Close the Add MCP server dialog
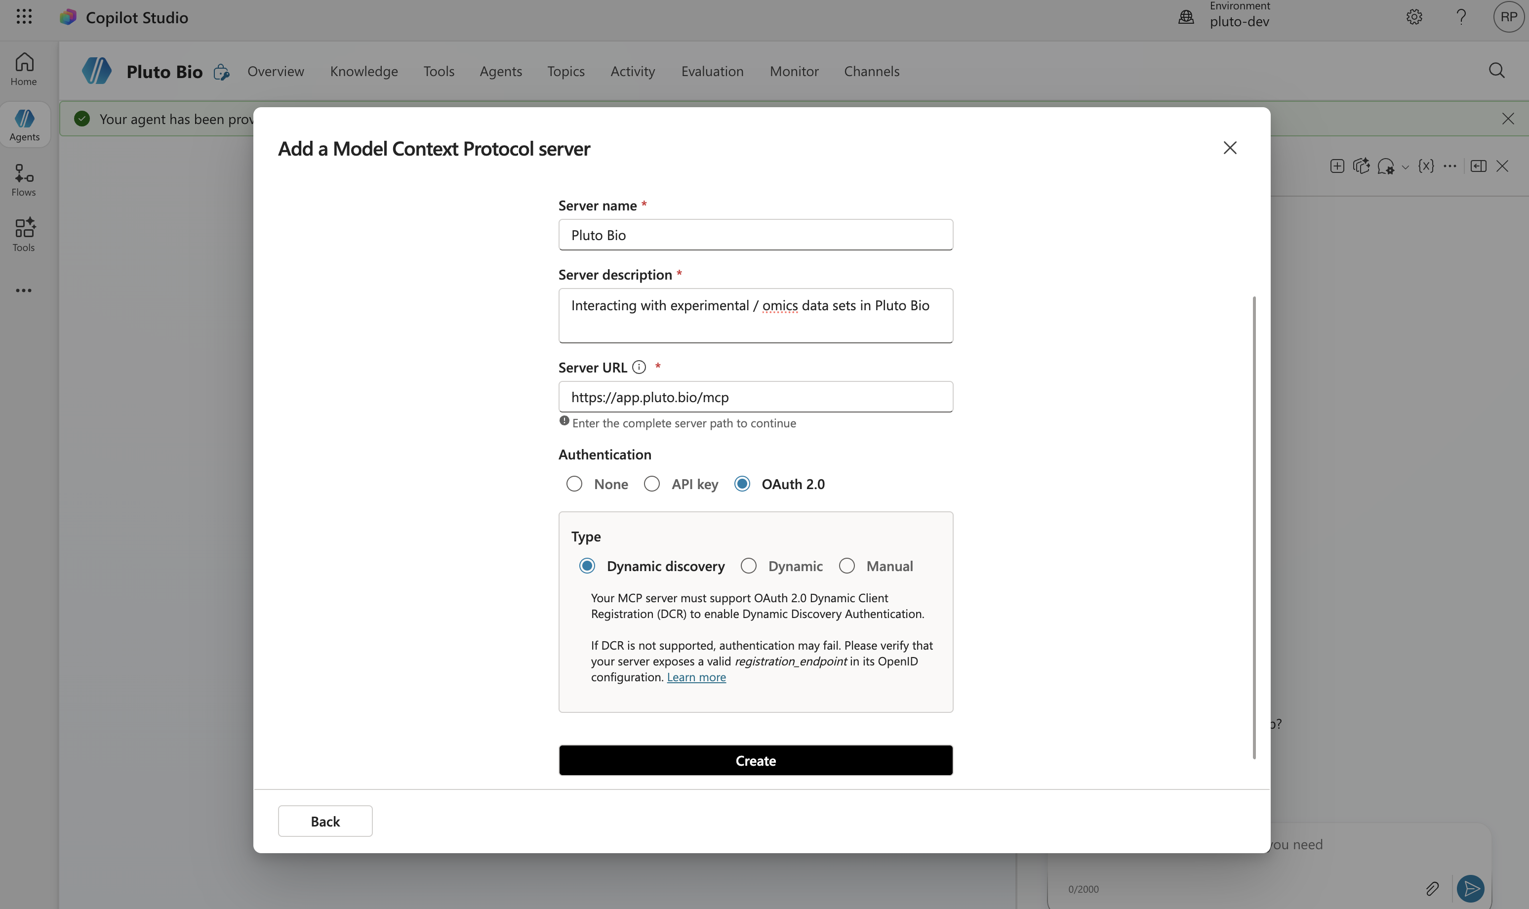1529x909 pixels. pos(1230,148)
